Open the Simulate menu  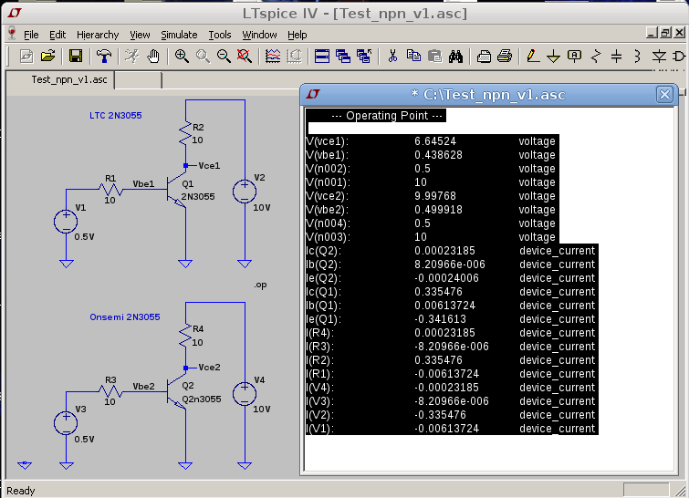pyautogui.click(x=179, y=35)
